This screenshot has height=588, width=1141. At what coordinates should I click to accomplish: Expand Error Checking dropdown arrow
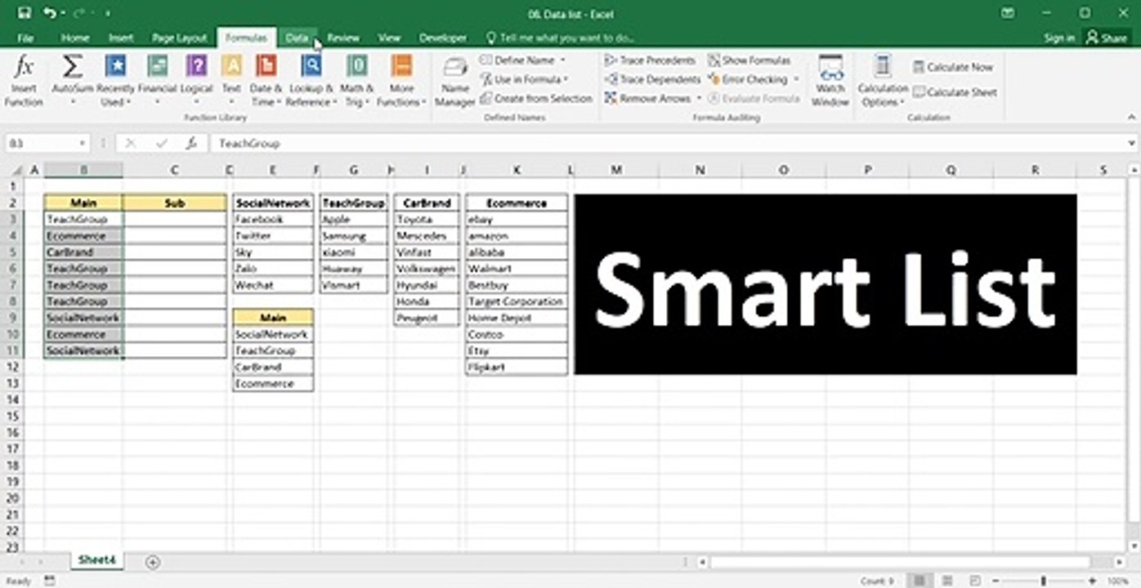click(796, 79)
